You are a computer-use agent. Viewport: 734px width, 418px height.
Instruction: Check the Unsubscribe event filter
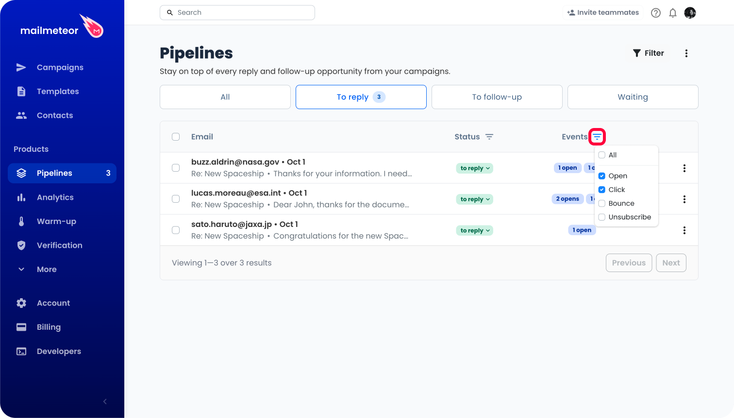(602, 217)
